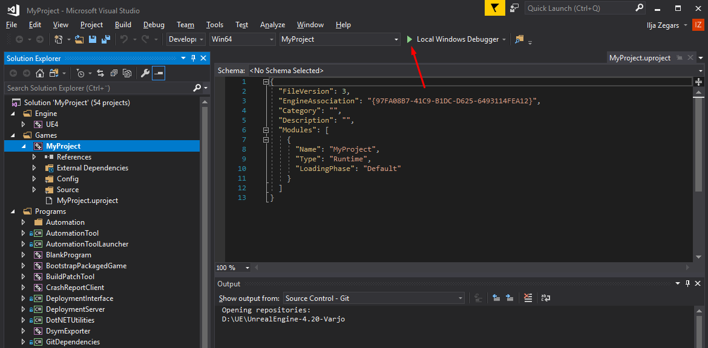Click the Pending Changes Filter clock icon

point(80,73)
